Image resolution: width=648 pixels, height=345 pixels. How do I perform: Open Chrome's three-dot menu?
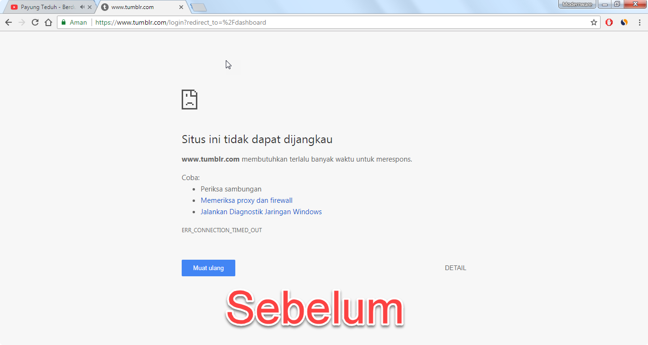tap(639, 22)
